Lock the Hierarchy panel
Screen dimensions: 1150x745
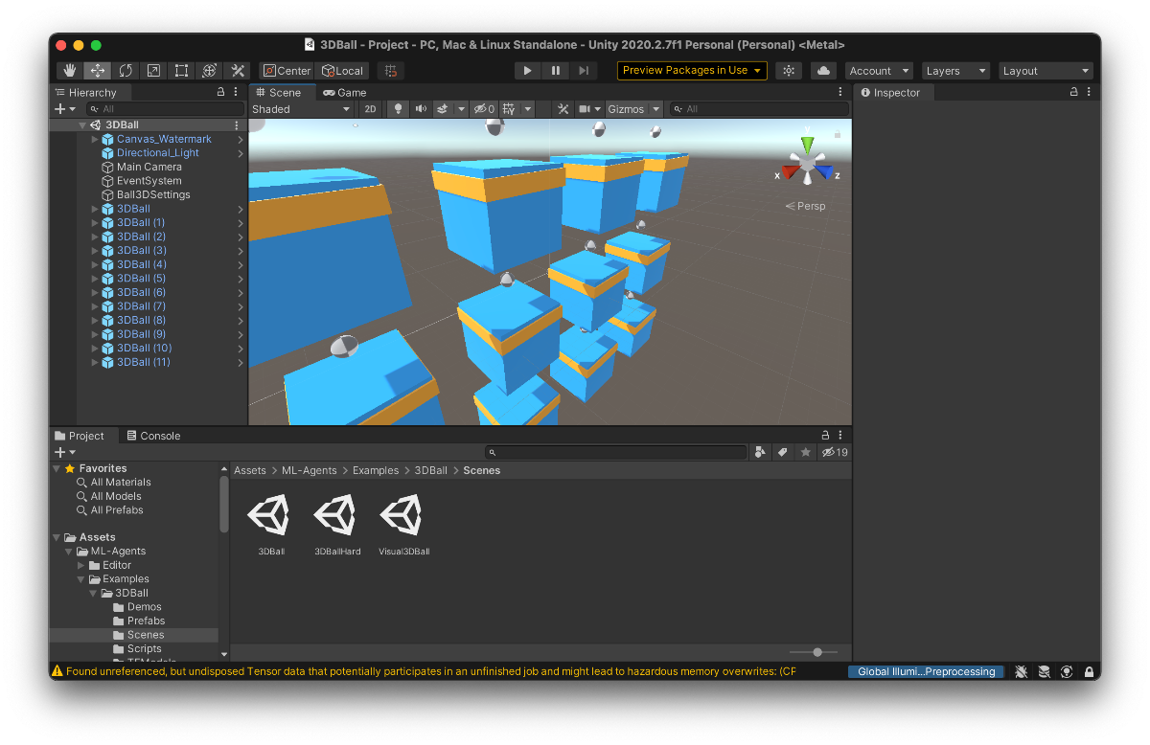[x=221, y=93]
